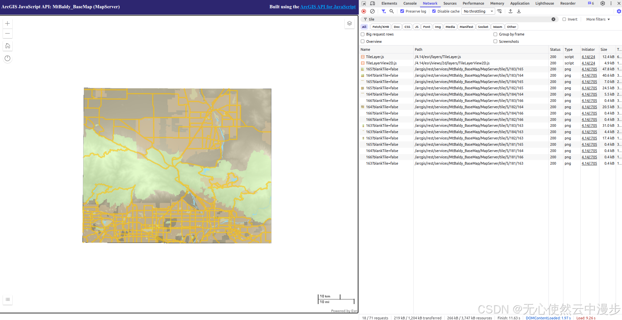622x320 pixels.
Task: Open the network conditions panel icon
Action: point(500,11)
